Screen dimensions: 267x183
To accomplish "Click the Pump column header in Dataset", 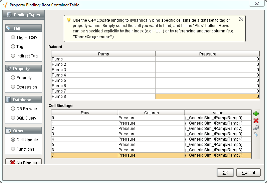I will click(x=103, y=54).
